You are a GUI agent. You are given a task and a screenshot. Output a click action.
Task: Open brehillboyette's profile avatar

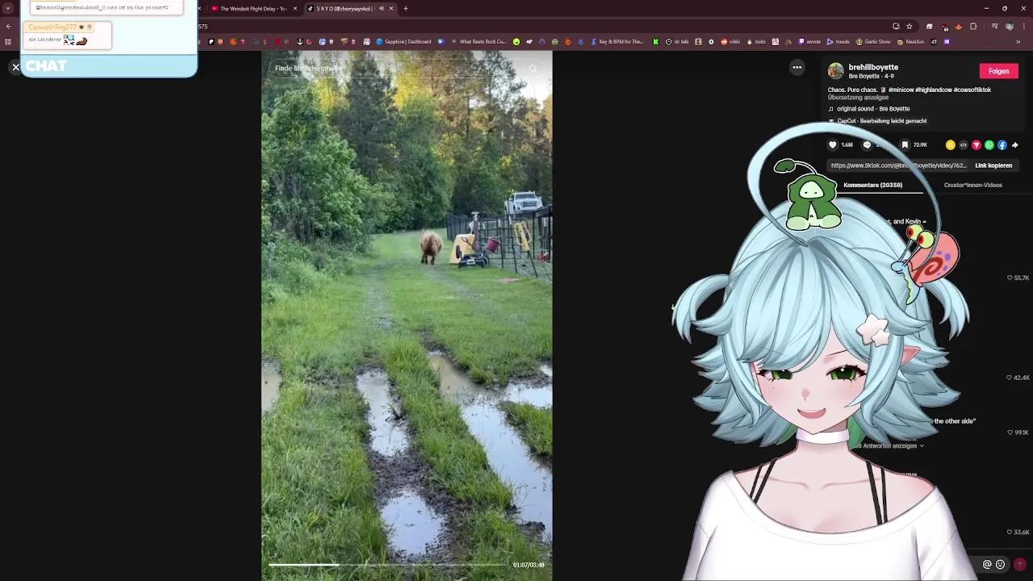(x=835, y=71)
